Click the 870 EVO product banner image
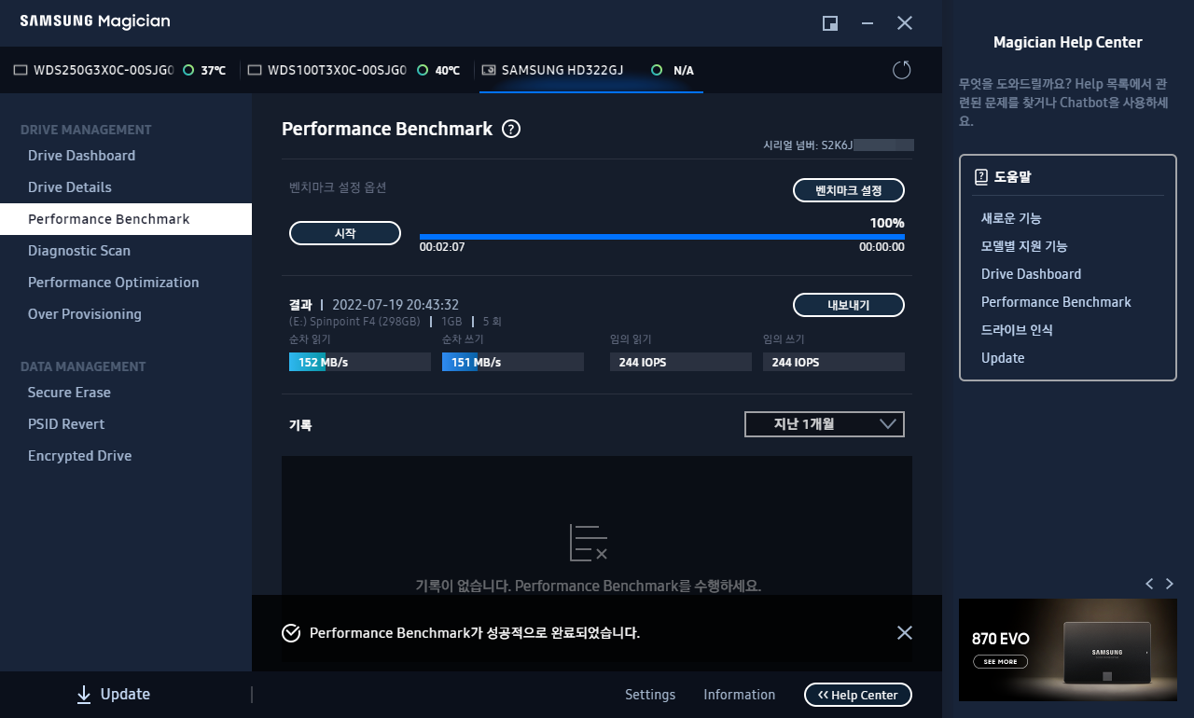The height and width of the screenshot is (718, 1194). tap(1068, 650)
